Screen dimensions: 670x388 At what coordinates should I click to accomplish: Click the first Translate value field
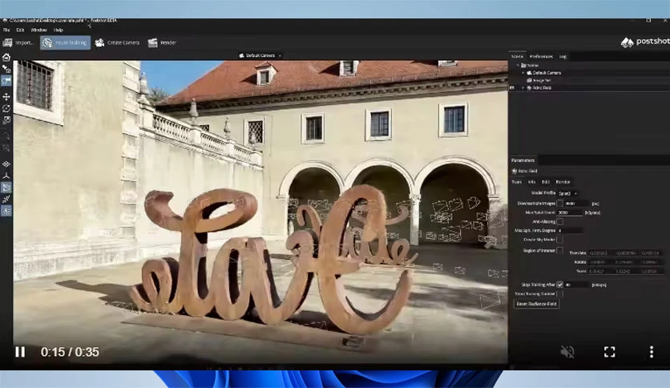coord(600,253)
